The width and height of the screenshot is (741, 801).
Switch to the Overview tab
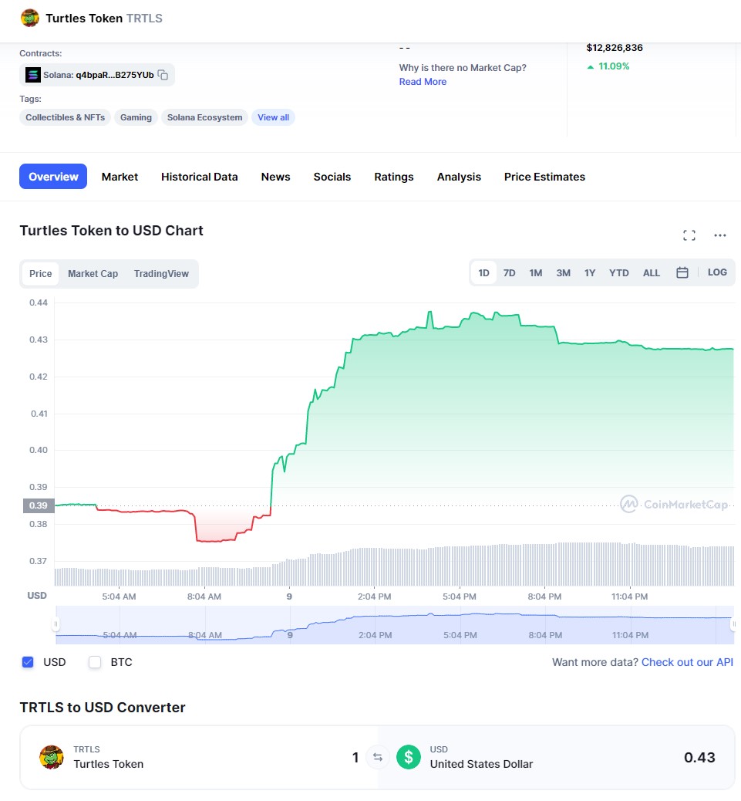(53, 176)
